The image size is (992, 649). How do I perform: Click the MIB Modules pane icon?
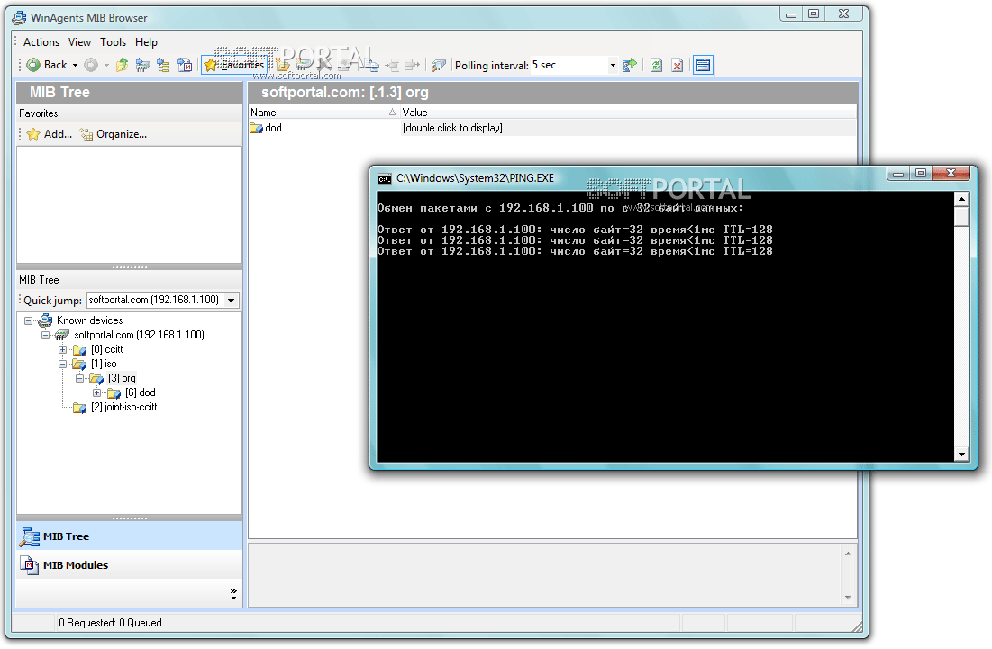coord(29,565)
